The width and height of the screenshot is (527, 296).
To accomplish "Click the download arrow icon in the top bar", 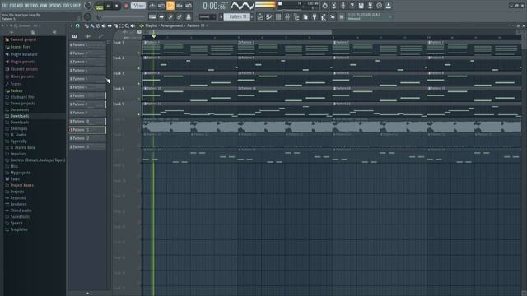I will pos(388,6).
